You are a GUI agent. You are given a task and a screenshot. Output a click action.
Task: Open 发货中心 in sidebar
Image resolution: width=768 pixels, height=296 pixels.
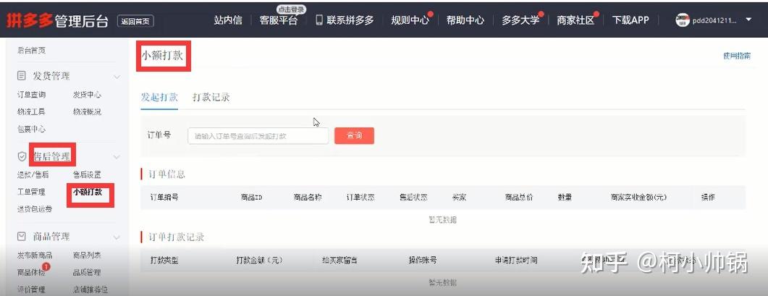coord(87,95)
